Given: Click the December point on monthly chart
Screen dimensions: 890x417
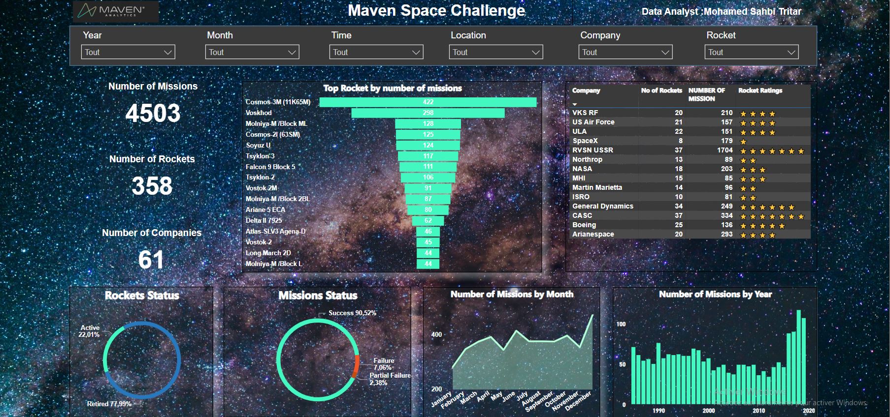Looking at the screenshot, I should pyautogui.click(x=593, y=315).
